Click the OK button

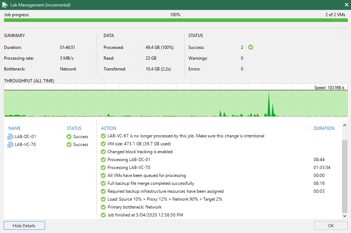click(x=331, y=225)
